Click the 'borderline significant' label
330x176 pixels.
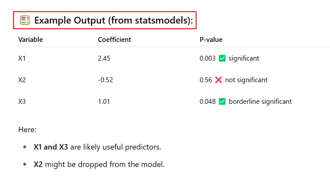(260, 102)
